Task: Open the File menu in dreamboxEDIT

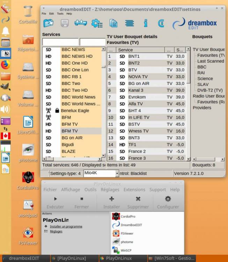Action: point(44,14)
